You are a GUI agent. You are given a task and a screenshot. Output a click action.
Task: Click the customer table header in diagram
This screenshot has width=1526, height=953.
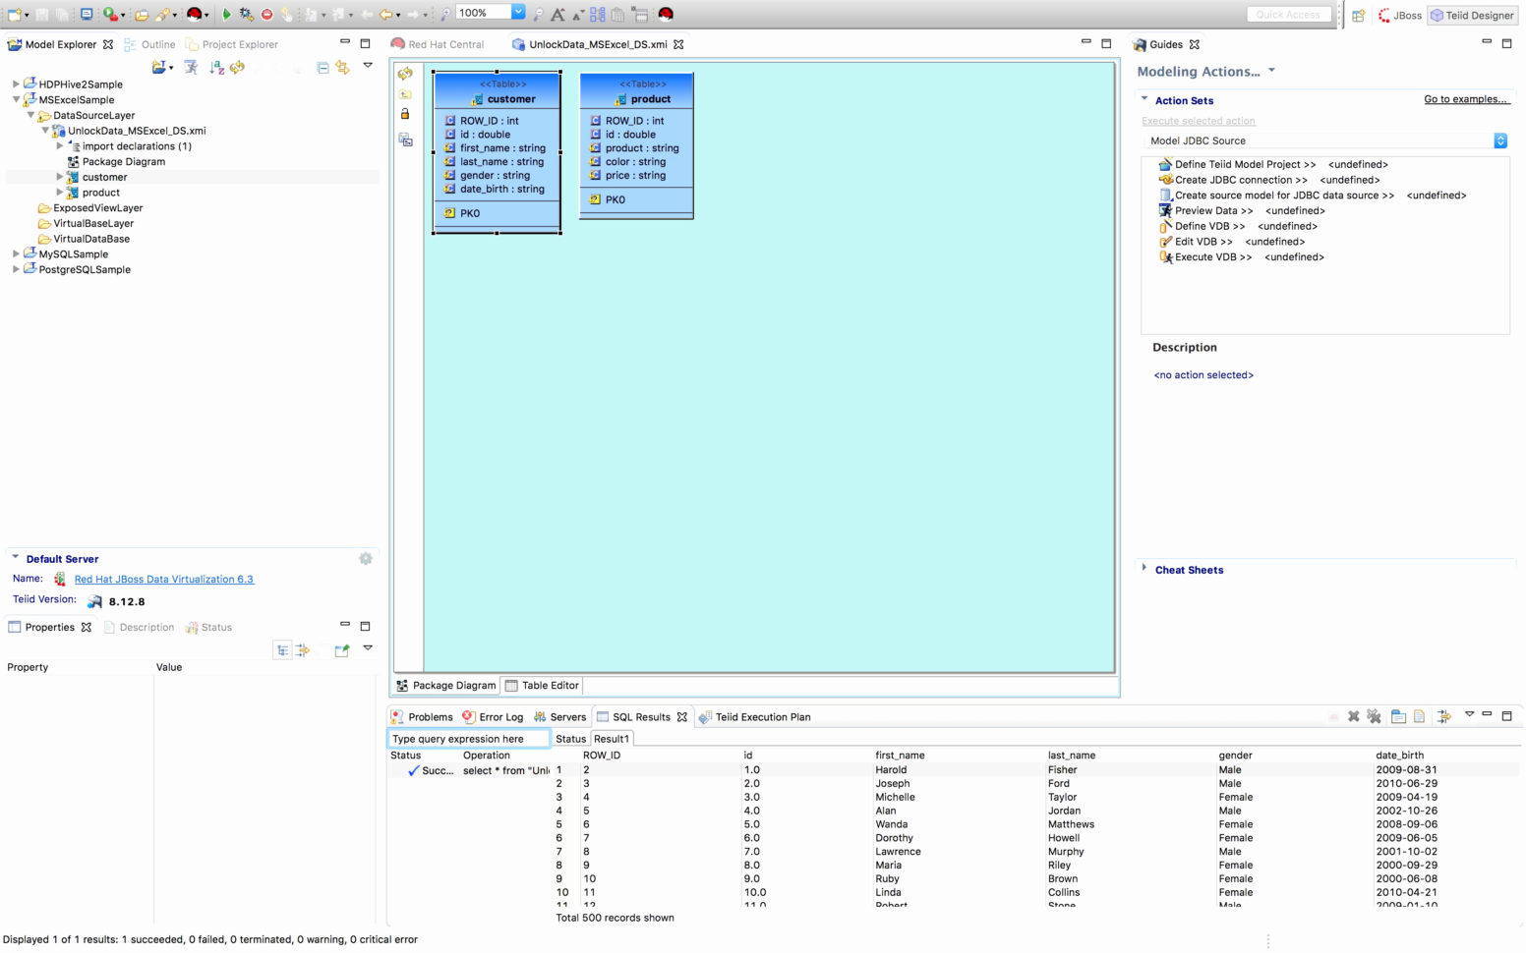pyautogui.click(x=498, y=91)
